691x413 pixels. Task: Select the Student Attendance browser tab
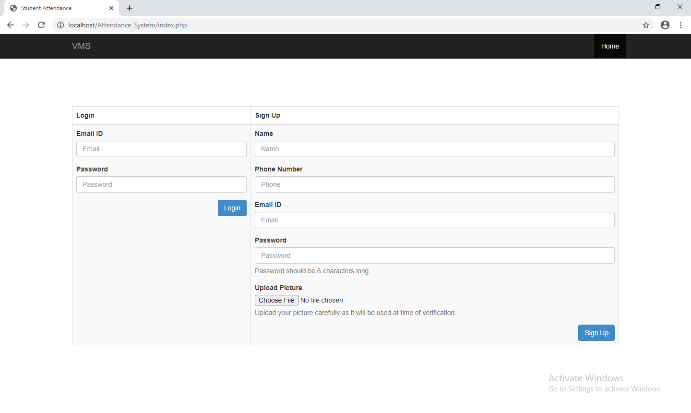pyautogui.click(x=53, y=8)
